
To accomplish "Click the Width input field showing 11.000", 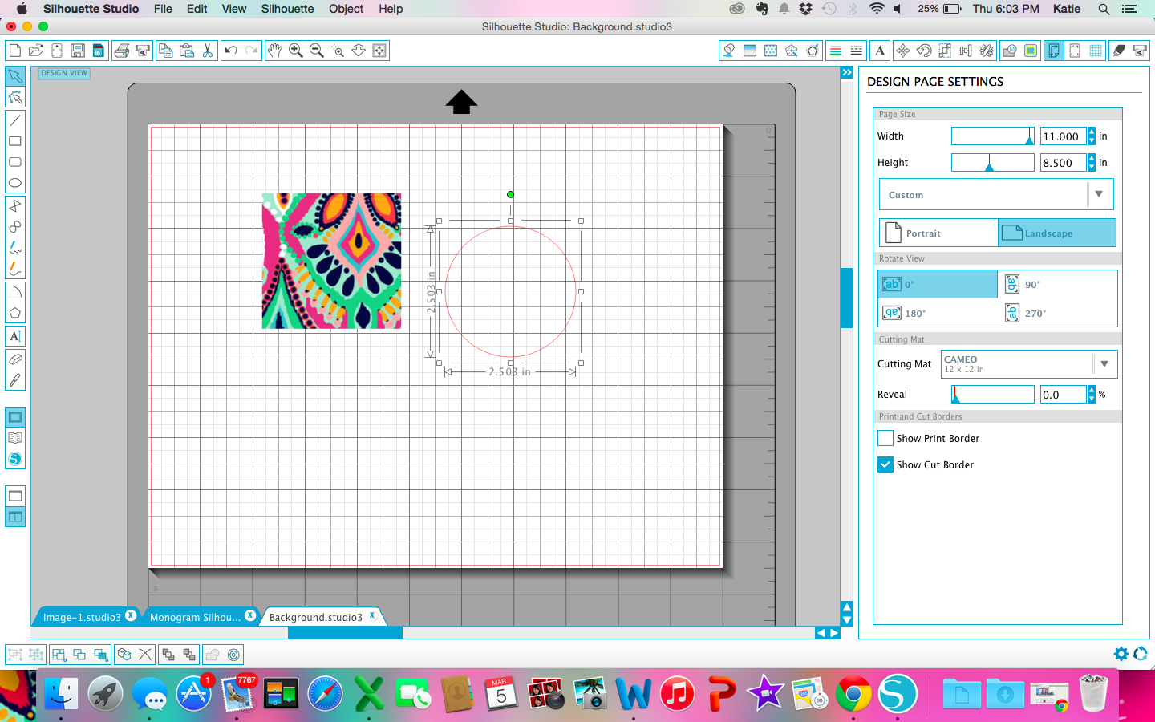I will pos(1064,136).
